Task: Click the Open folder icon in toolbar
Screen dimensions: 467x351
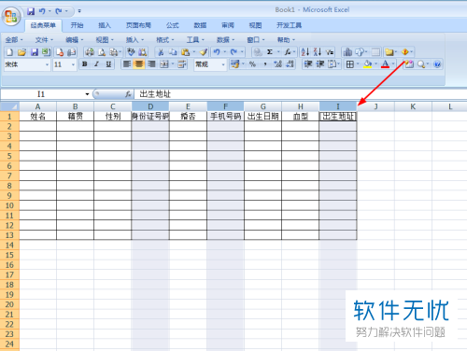Action: (21, 52)
